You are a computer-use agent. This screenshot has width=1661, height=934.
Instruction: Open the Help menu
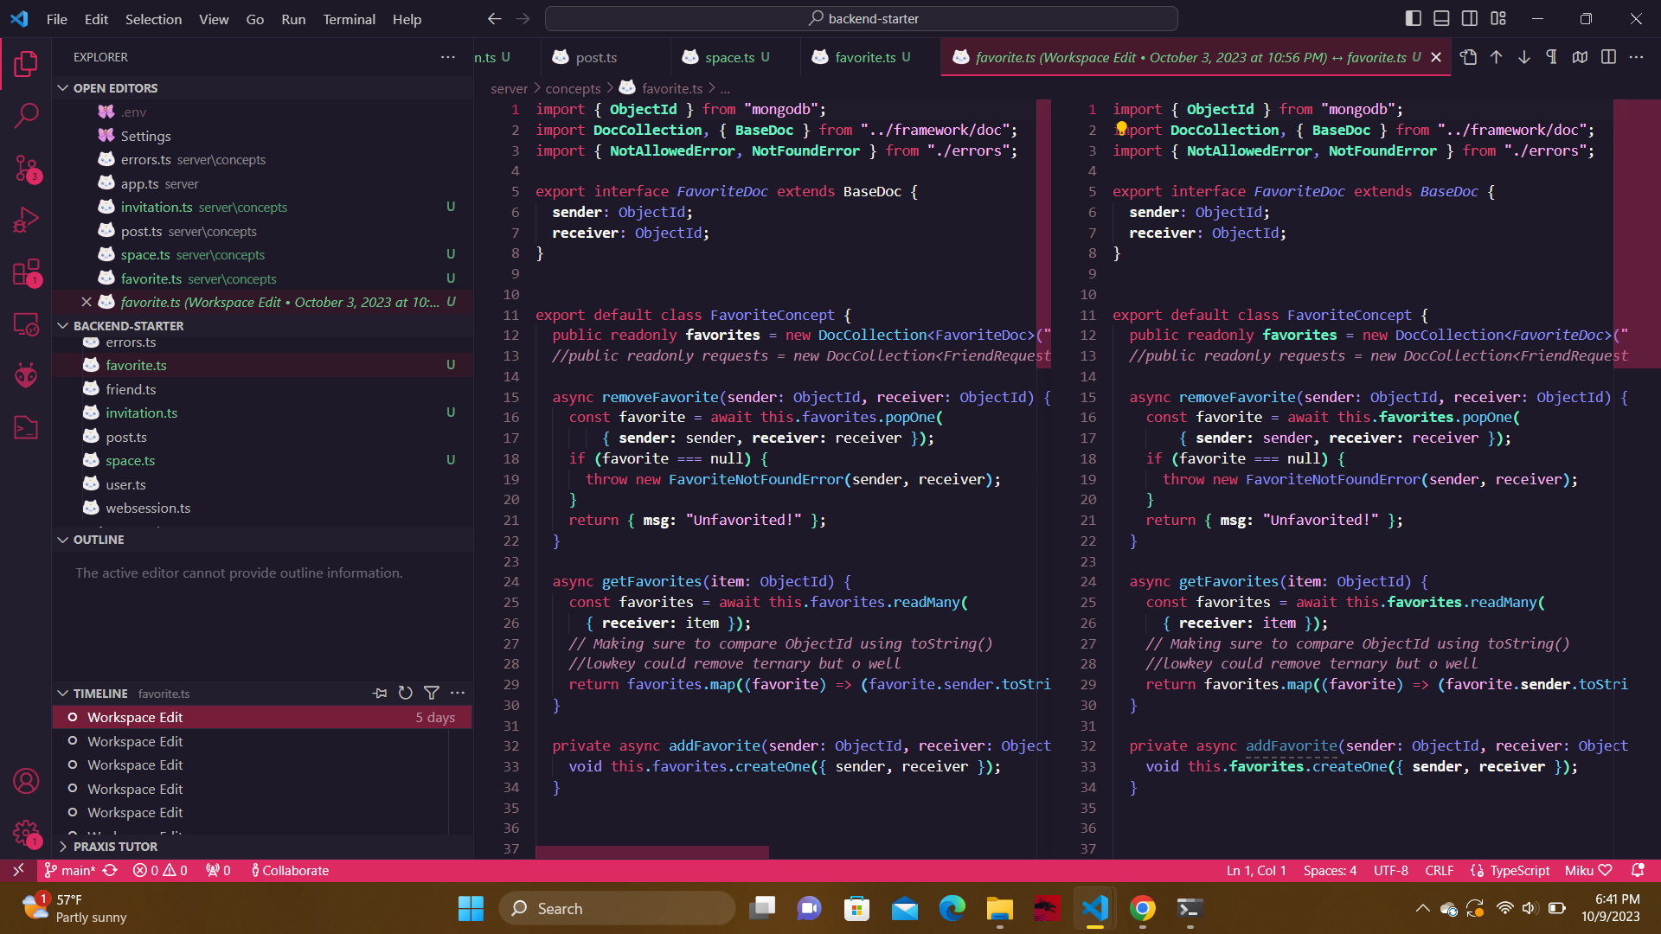click(407, 19)
